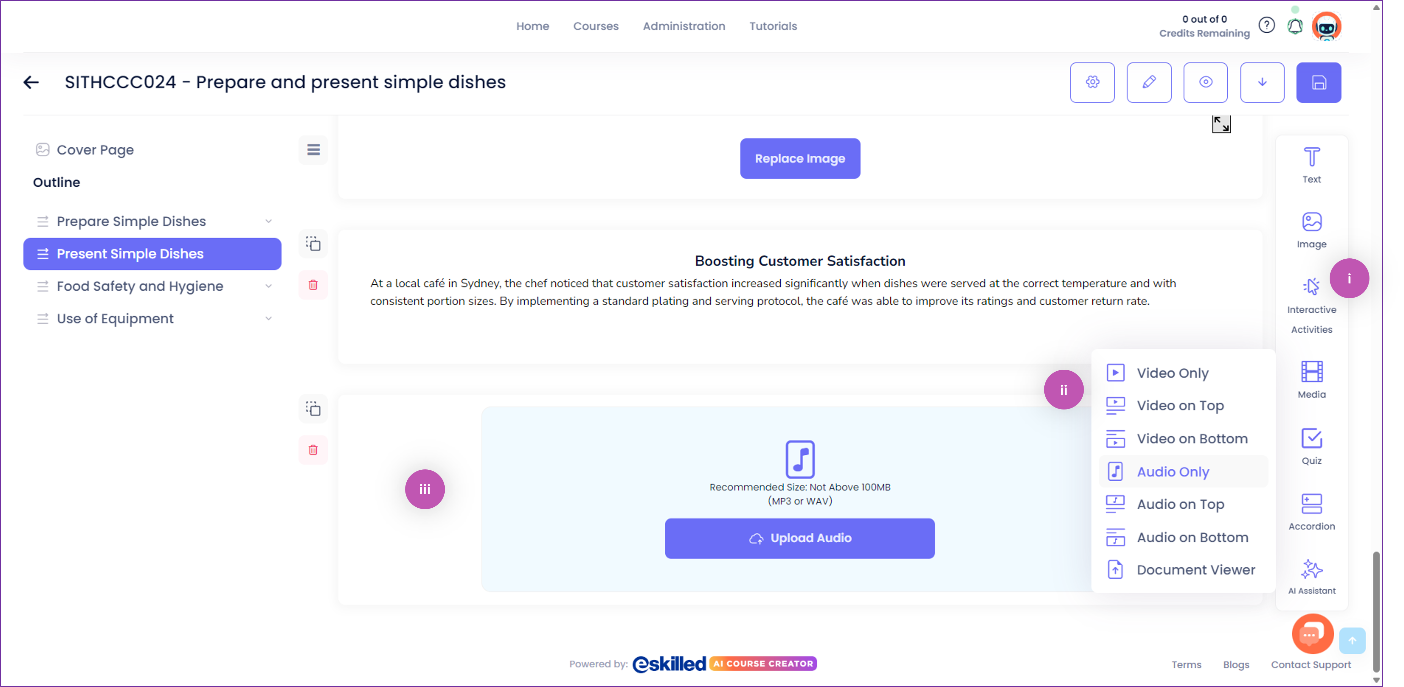Click the page vertical scrollbar thumb
The height and width of the screenshot is (687, 1404).
(1375, 612)
